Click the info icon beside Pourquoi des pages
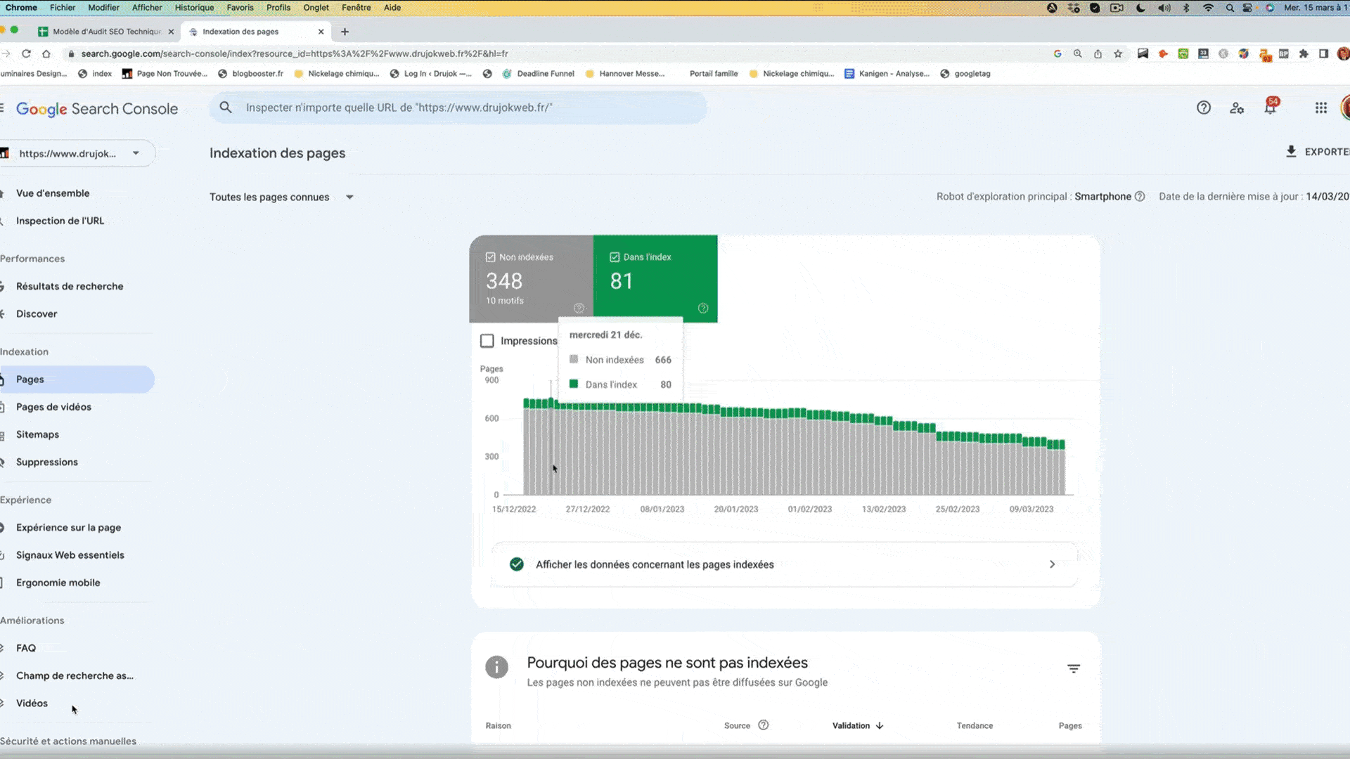The image size is (1350, 759). point(496,667)
